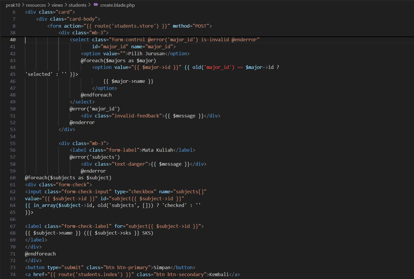Click create.blade.php in the breadcrumb
The image size is (414, 279).
click(117, 5)
